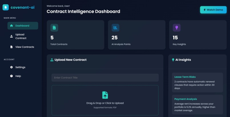The image size is (230, 117).
Task: Click the MAIN MENU section label
Action: tap(10, 18)
